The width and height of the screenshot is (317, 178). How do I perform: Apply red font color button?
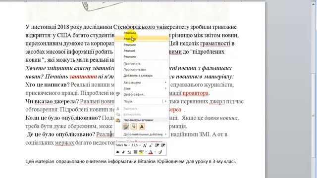pos(151,152)
